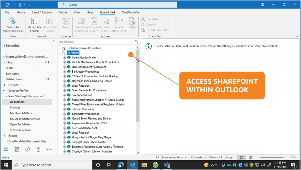The width and height of the screenshot is (301, 170).
Task: Click Switch to SharePoint view icon
Action: click(13, 21)
